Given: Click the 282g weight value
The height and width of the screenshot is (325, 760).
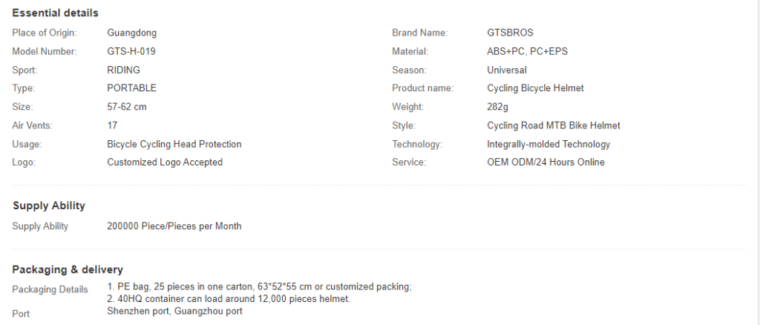Looking at the screenshot, I should tap(498, 107).
